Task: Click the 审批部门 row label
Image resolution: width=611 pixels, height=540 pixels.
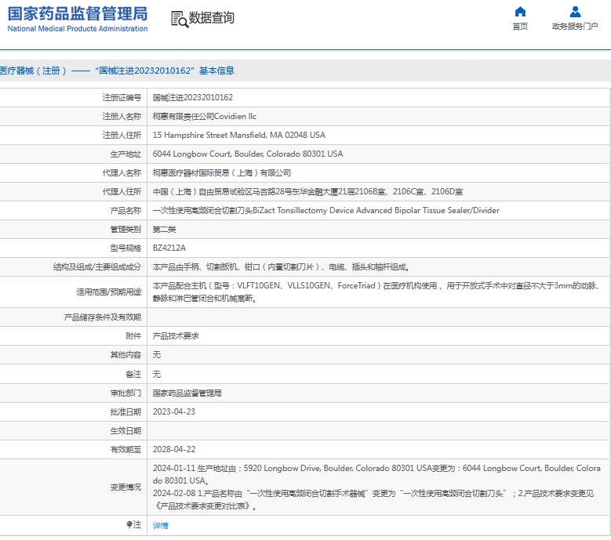Action: tap(125, 393)
